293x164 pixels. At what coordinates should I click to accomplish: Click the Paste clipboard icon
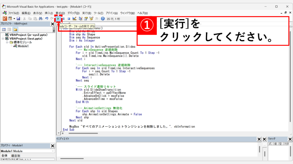tap(35, 19)
